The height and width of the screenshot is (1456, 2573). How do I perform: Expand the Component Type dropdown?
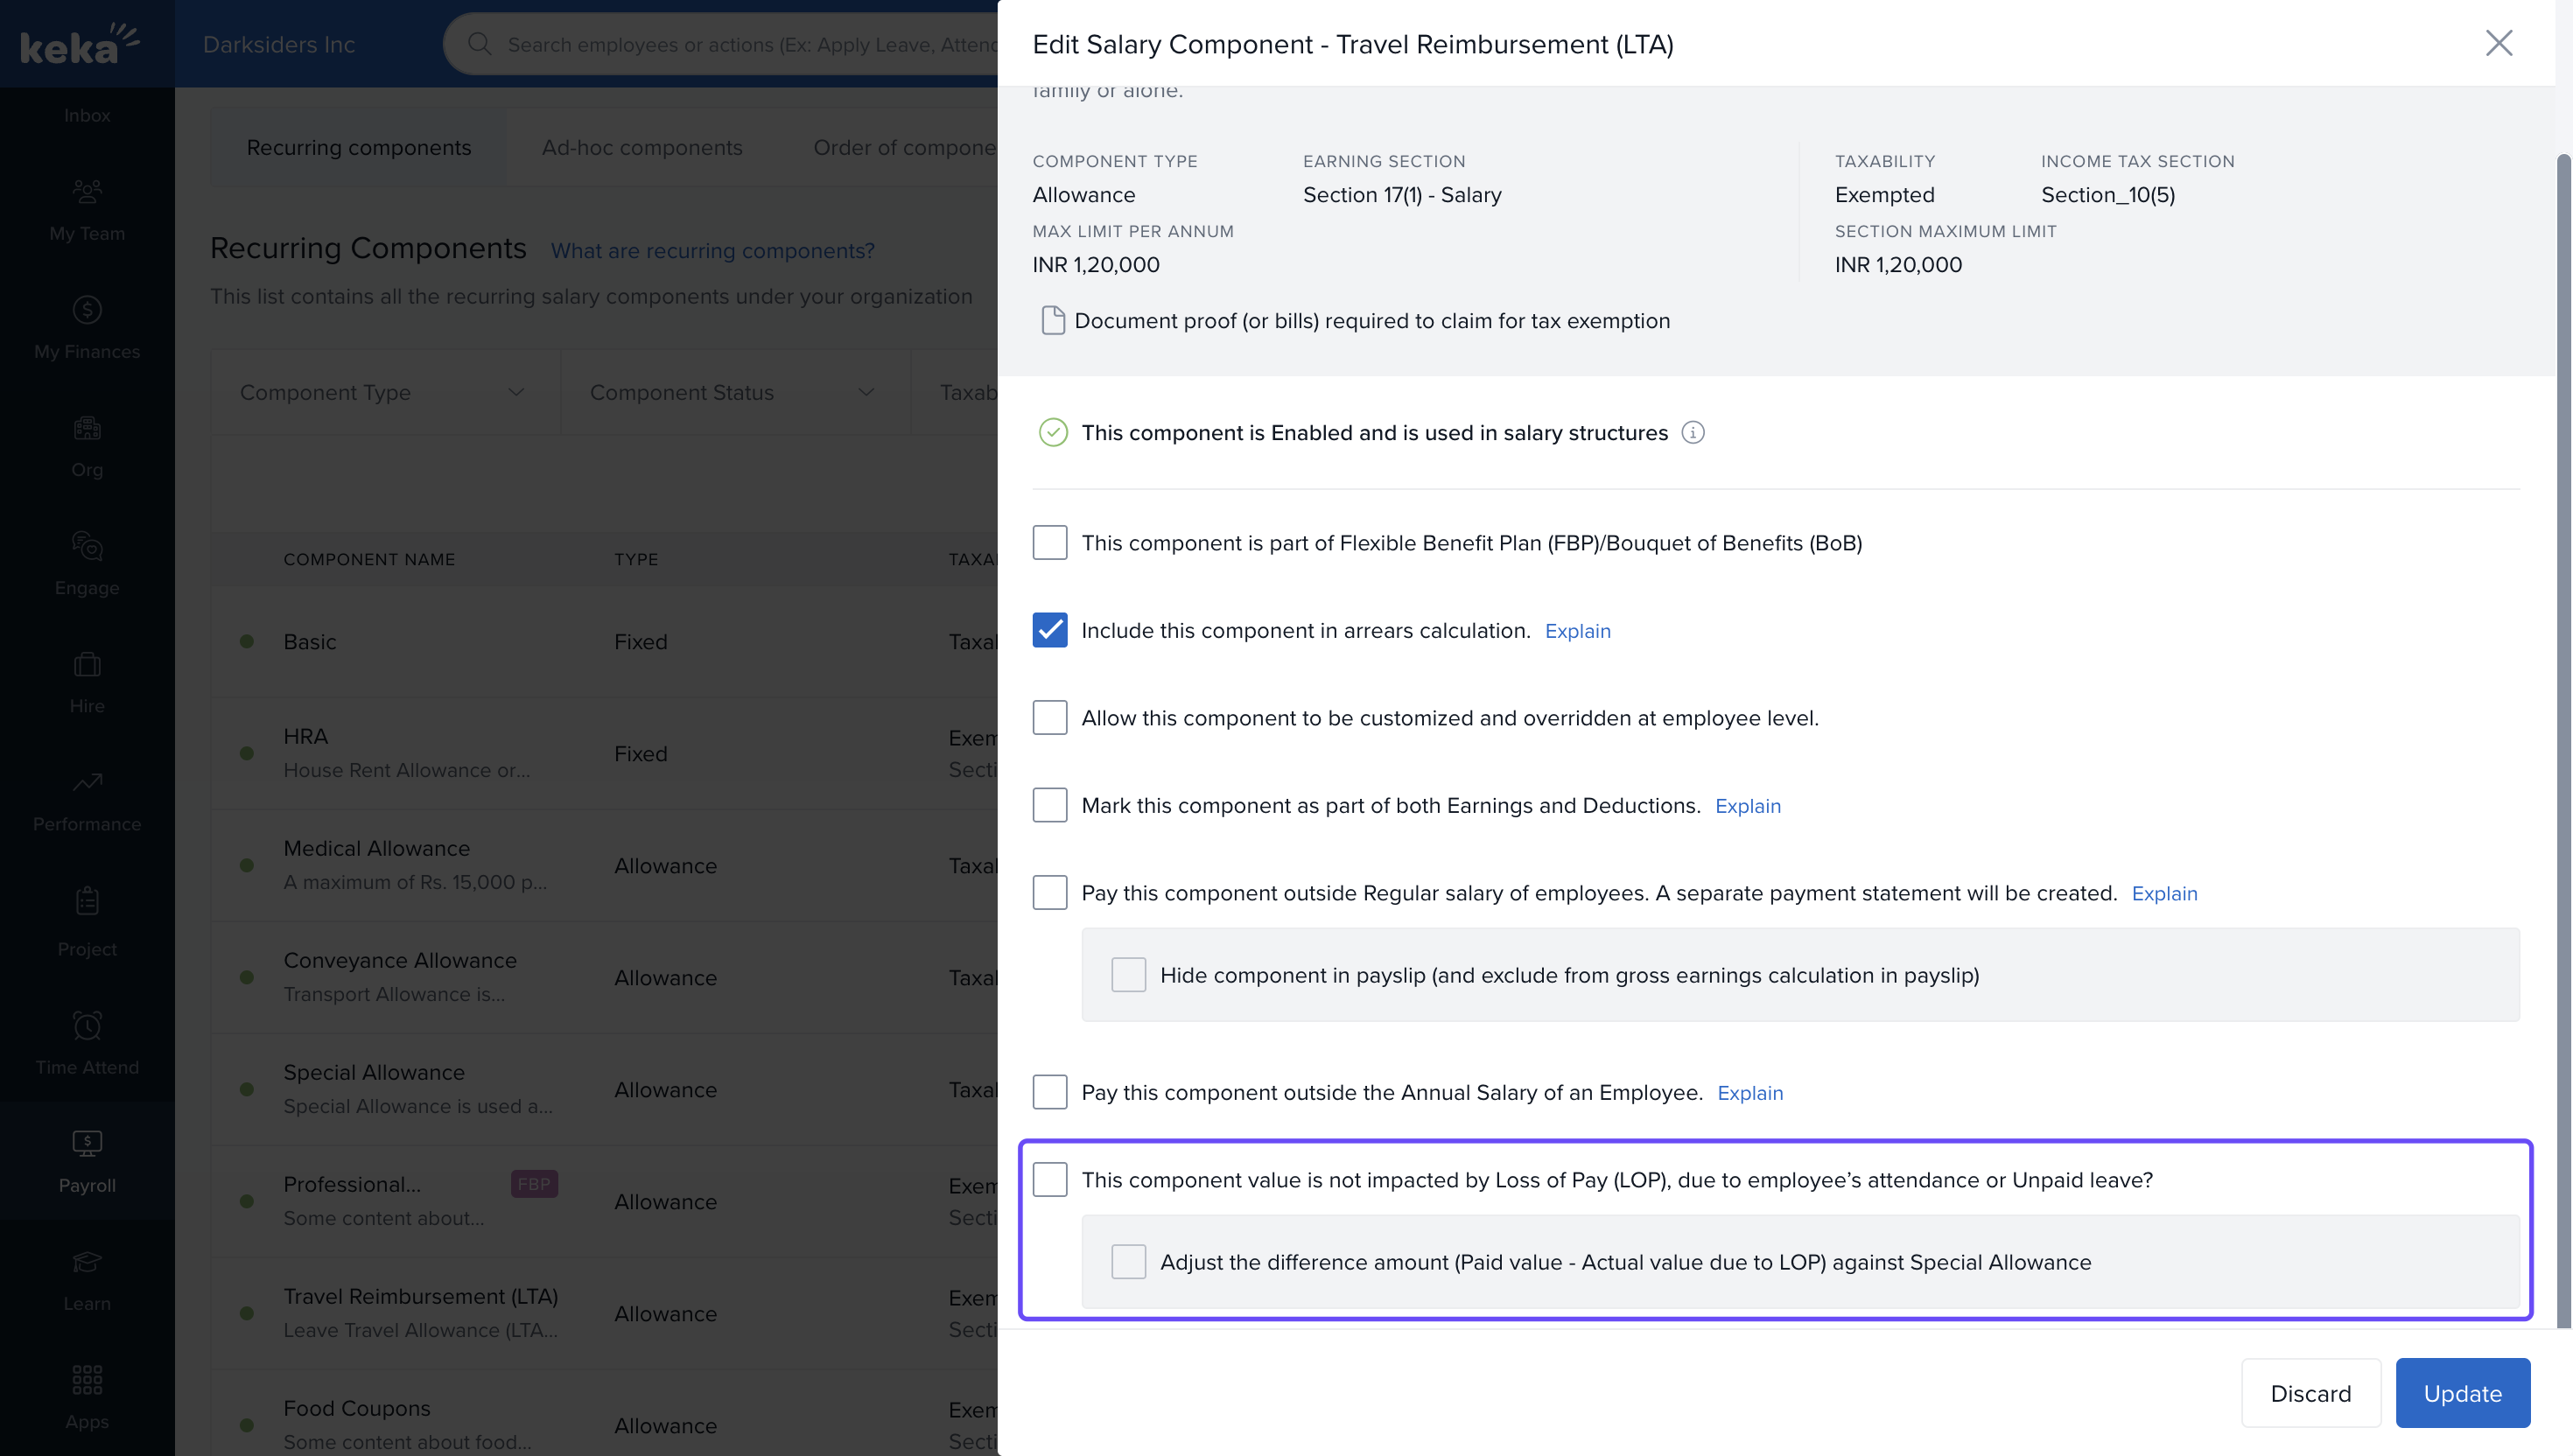coord(384,393)
